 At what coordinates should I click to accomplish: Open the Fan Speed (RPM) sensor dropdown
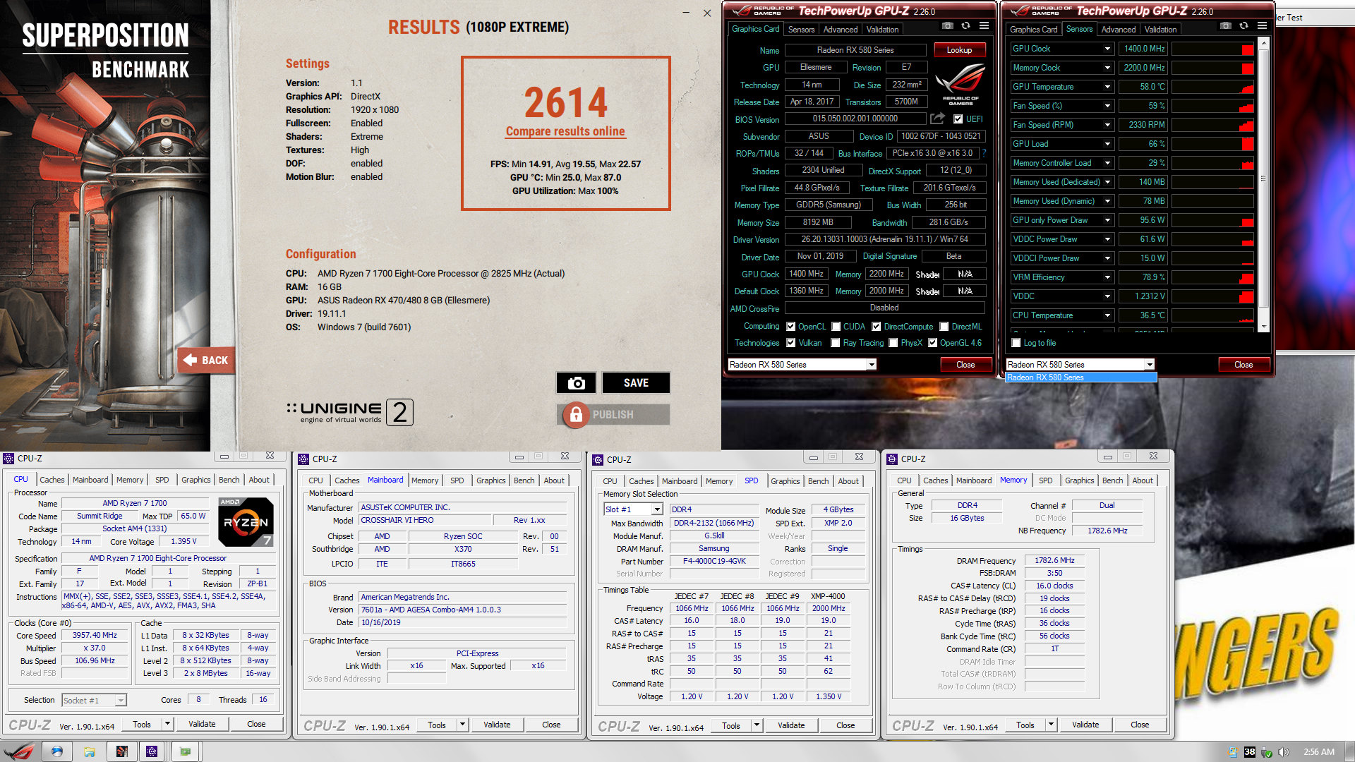point(1107,125)
